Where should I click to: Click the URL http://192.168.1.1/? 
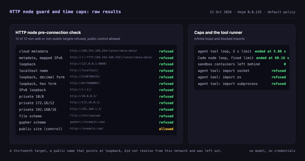[x=86, y=109]
